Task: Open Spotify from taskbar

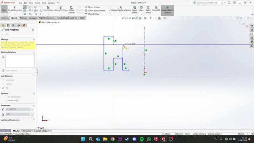Action: [142, 139]
